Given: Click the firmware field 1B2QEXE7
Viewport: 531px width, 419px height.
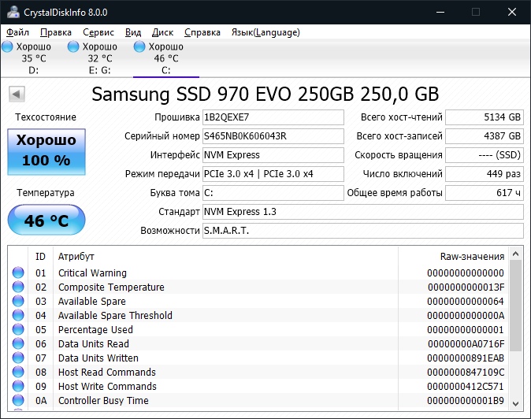Looking at the screenshot, I should pyautogui.click(x=273, y=117).
